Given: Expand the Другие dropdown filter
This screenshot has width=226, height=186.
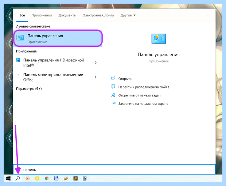Looking at the screenshot, I should click(128, 15).
